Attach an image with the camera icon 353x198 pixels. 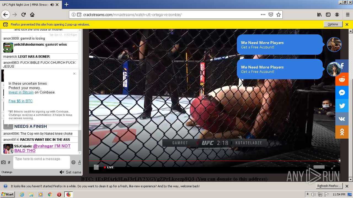click(x=3, y=162)
